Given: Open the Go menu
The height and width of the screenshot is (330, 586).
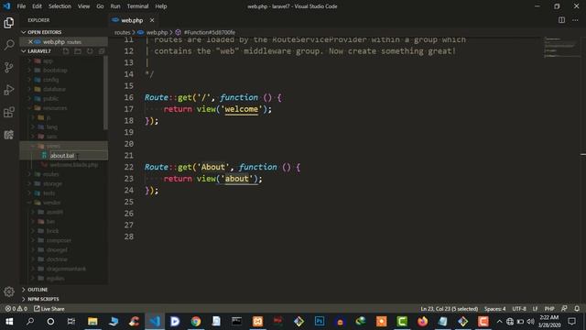Looking at the screenshot, I should 100,6.
